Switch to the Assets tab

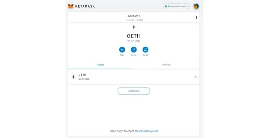[101, 65]
